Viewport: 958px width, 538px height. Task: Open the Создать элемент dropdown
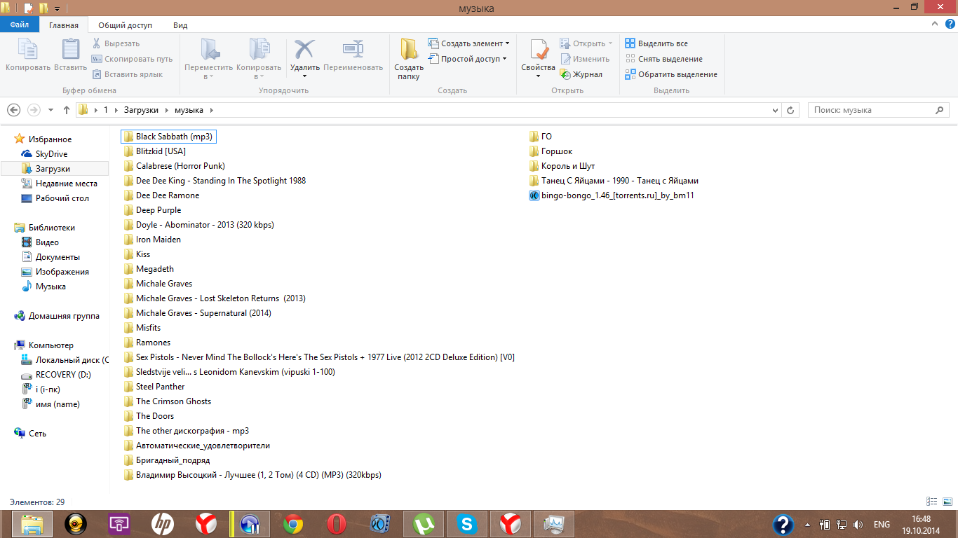468,43
